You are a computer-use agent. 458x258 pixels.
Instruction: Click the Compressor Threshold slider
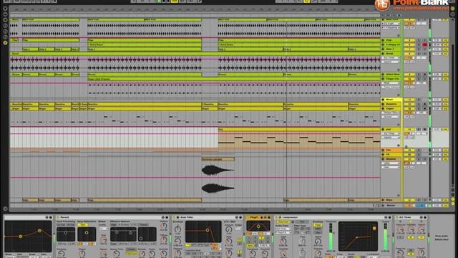[x=331, y=237]
